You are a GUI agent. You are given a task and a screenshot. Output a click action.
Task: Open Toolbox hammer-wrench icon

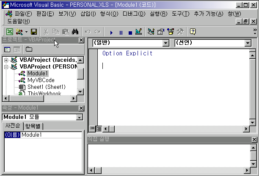(180, 32)
